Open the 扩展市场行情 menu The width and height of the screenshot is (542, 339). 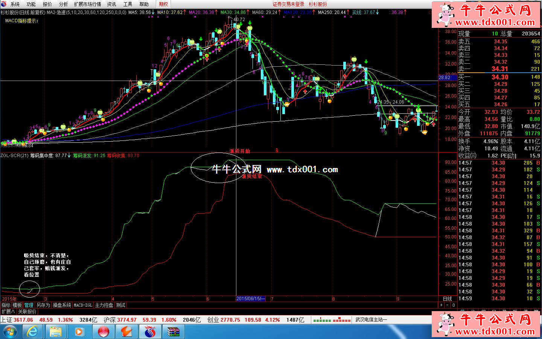click(87, 4)
